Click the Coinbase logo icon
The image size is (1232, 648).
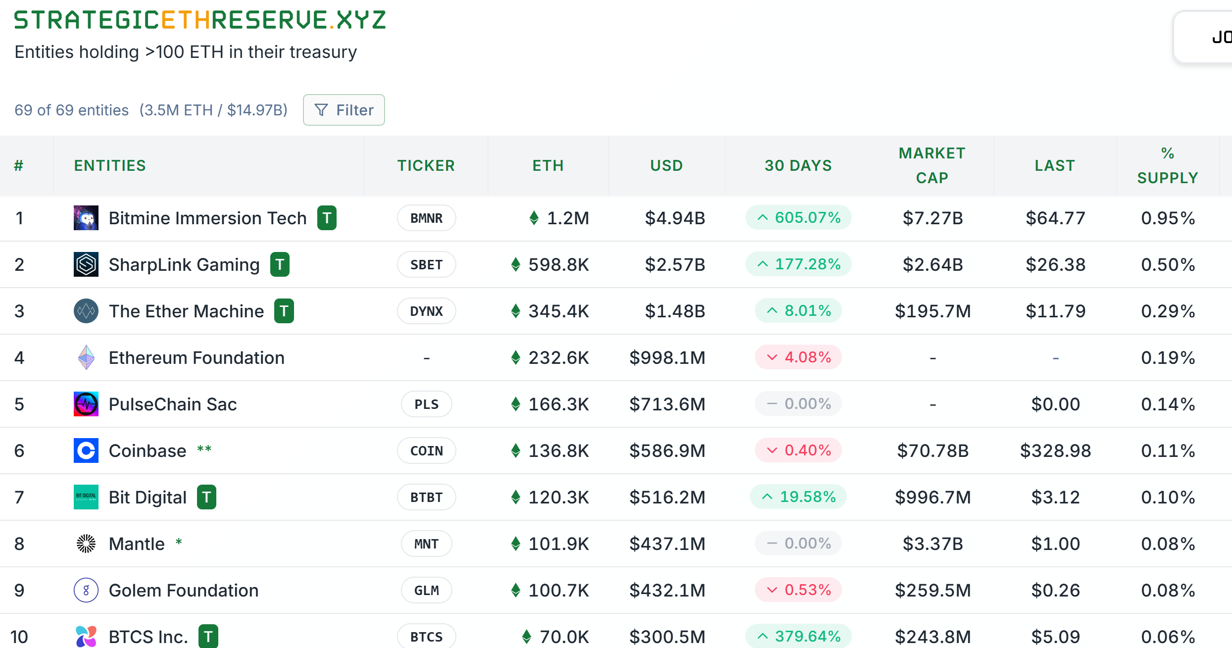(x=86, y=450)
